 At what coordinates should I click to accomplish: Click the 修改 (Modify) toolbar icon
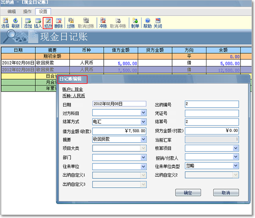pos(48,23)
